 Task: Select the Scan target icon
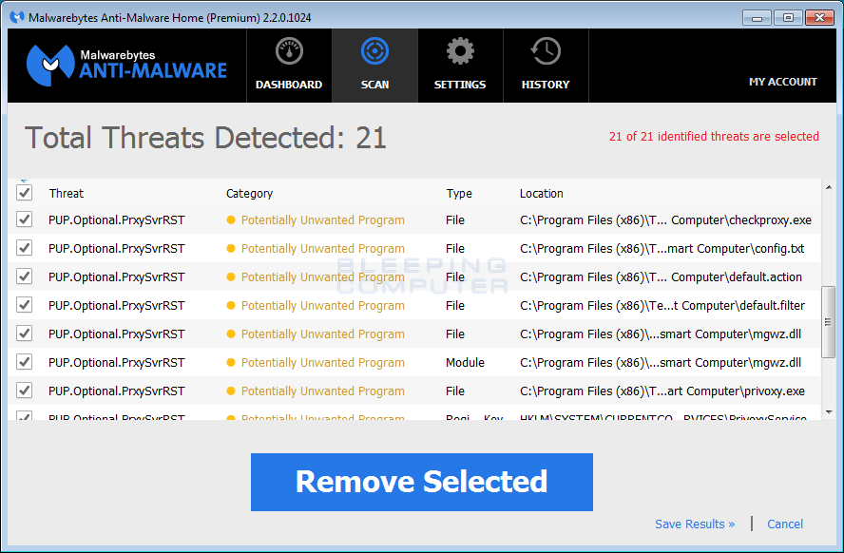pos(374,51)
